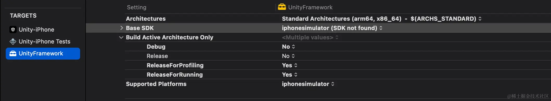Change ReleaseForRunning value from Yes

pos(290,75)
